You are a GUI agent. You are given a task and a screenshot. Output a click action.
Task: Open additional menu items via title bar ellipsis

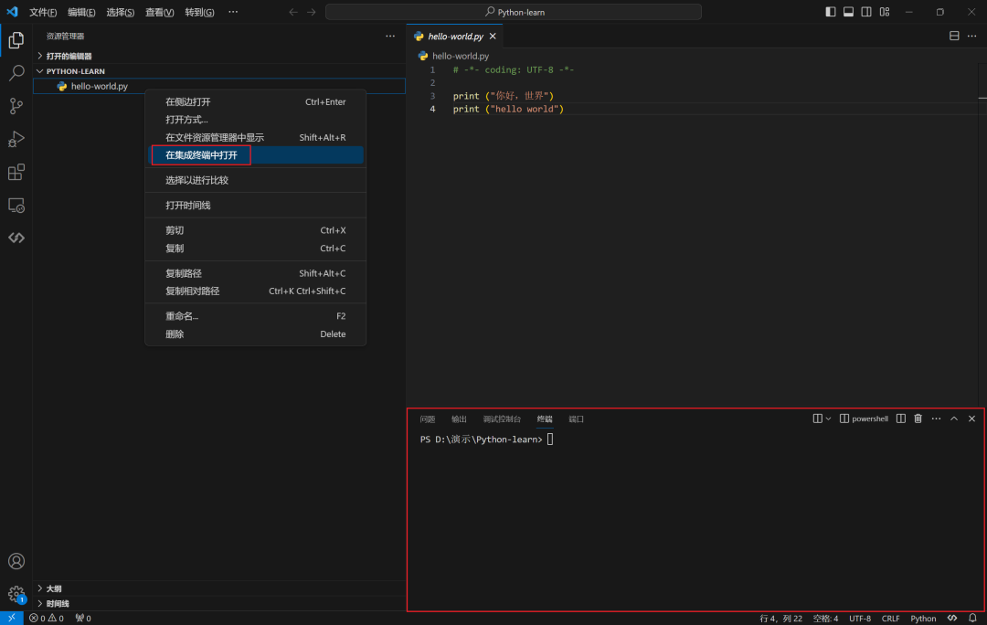tap(233, 12)
